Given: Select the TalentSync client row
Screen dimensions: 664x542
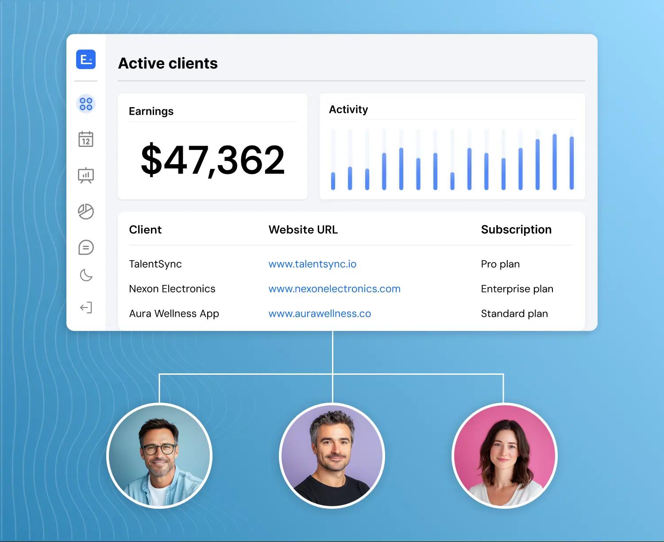Looking at the screenshot, I should (155, 264).
